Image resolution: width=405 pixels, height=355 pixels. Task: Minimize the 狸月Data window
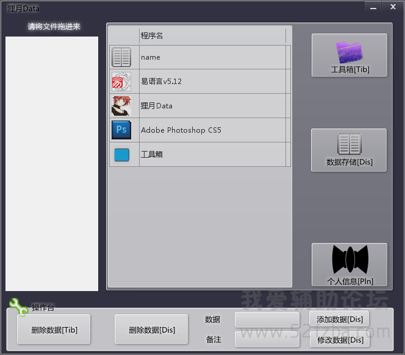(373, 6)
